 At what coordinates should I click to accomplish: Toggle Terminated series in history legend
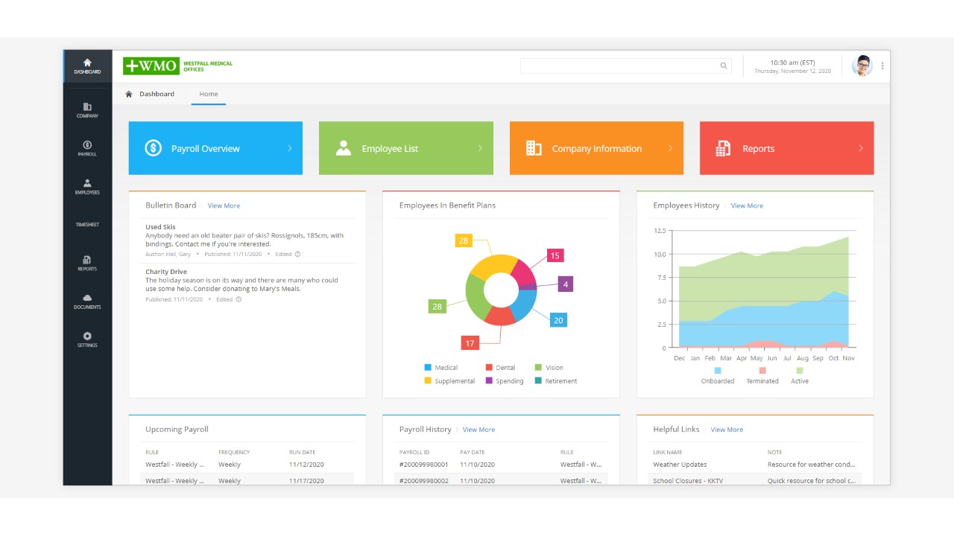(762, 375)
